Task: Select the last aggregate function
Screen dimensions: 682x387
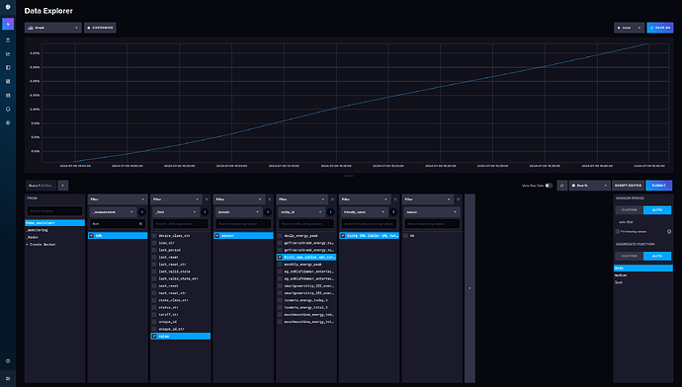Action: click(x=643, y=282)
